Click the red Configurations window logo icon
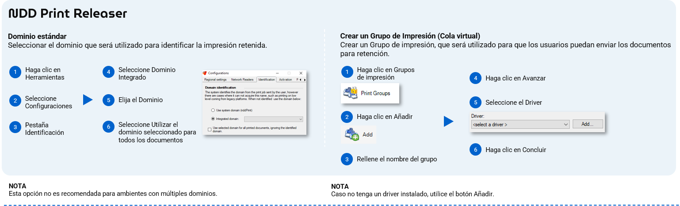This screenshot has height=206, width=680. (205, 73)
